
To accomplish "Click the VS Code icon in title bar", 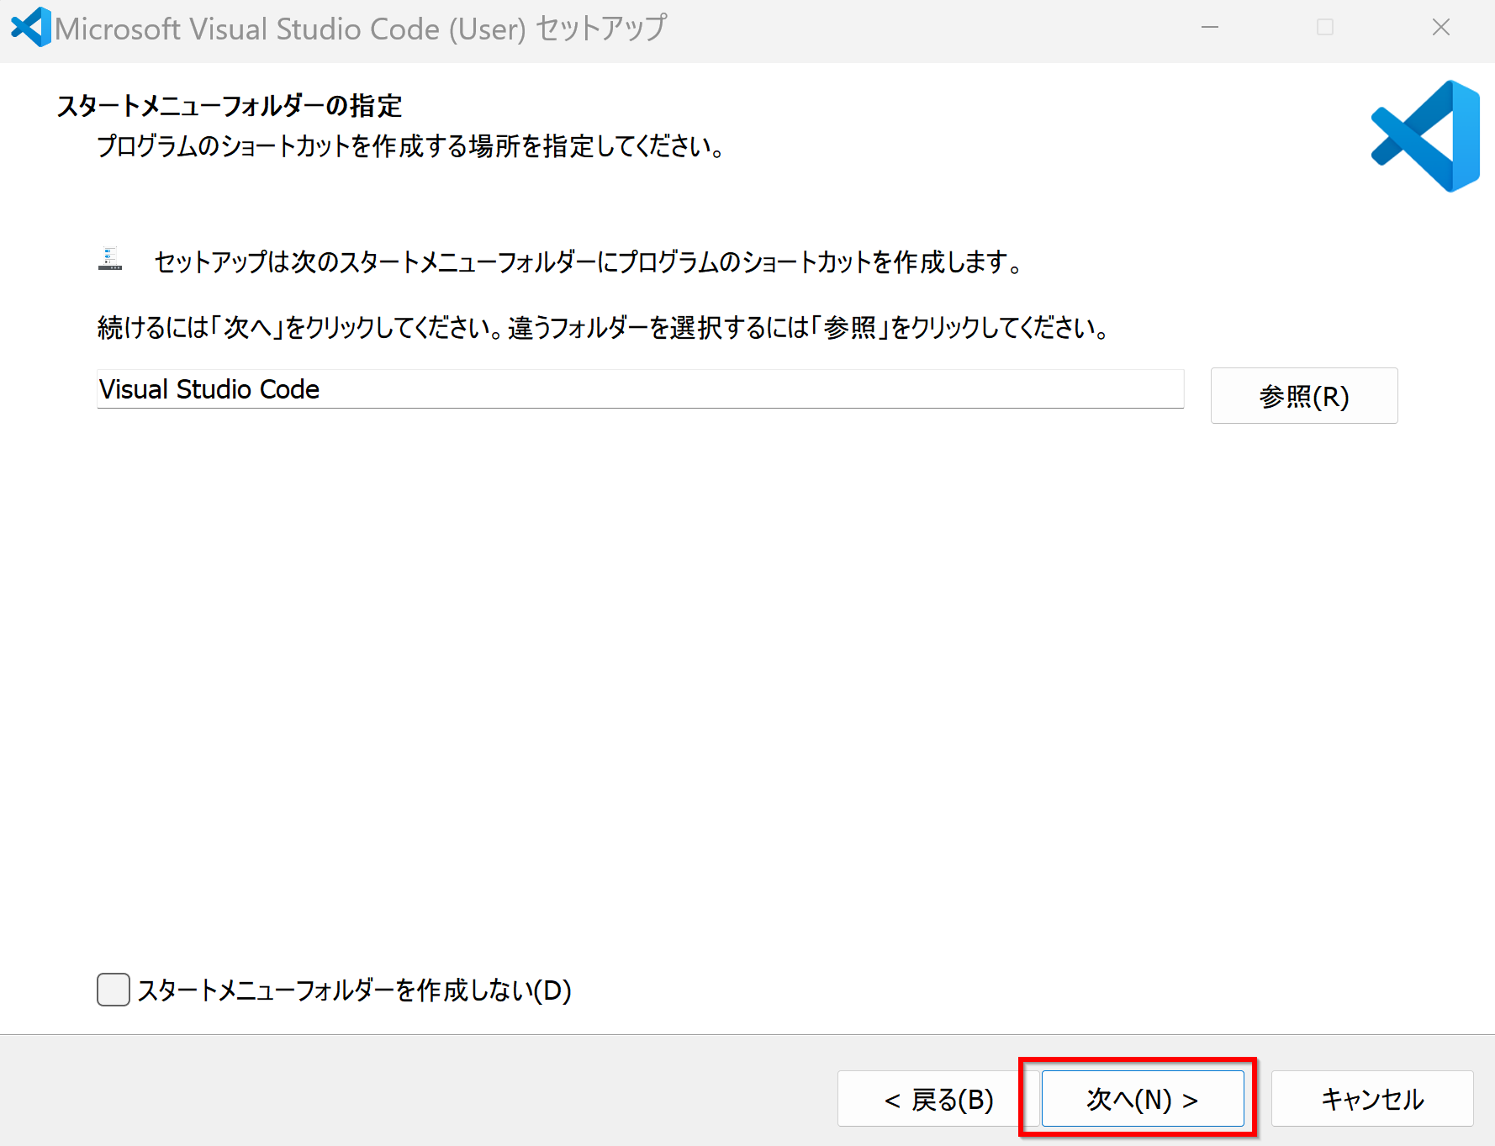I will [x=31, y=27].
